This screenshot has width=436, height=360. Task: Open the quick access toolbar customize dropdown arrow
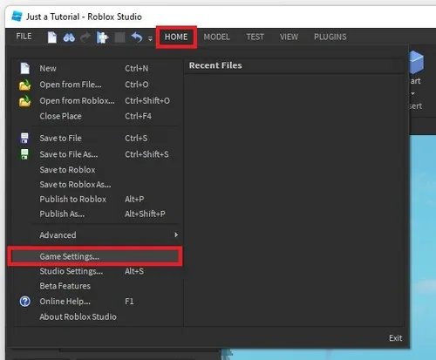[x=150, y=38]
